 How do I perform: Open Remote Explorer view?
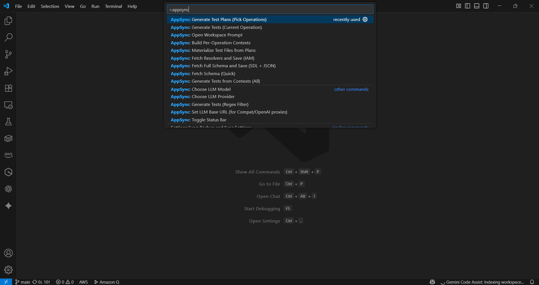coord(8,105)
